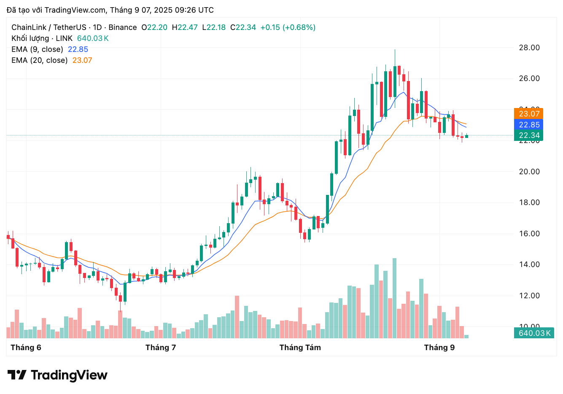Image resolution: width=563 pixels, height=394 pixels.
Task: Click the TradingView logo icon
Action: (17, 375)
